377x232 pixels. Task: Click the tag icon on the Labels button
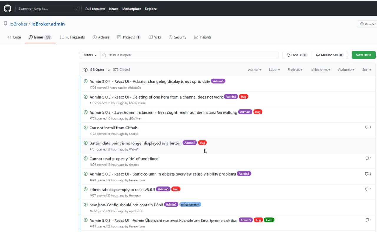(288, 55)
